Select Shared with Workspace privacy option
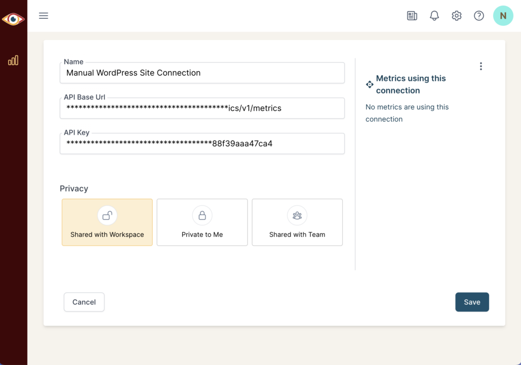 (x=107, y=223)
